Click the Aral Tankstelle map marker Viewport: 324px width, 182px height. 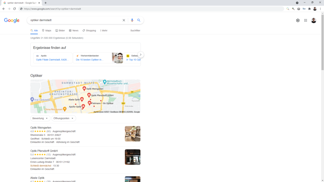32,99
